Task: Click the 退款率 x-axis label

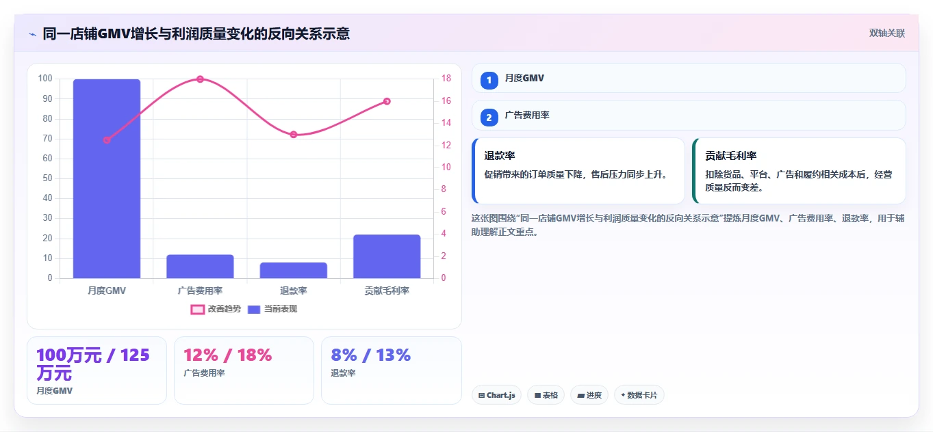Action: pyautogui.click(x=294, y=291)
